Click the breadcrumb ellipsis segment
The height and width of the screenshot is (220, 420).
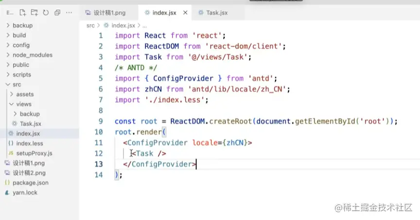[145, 26]
